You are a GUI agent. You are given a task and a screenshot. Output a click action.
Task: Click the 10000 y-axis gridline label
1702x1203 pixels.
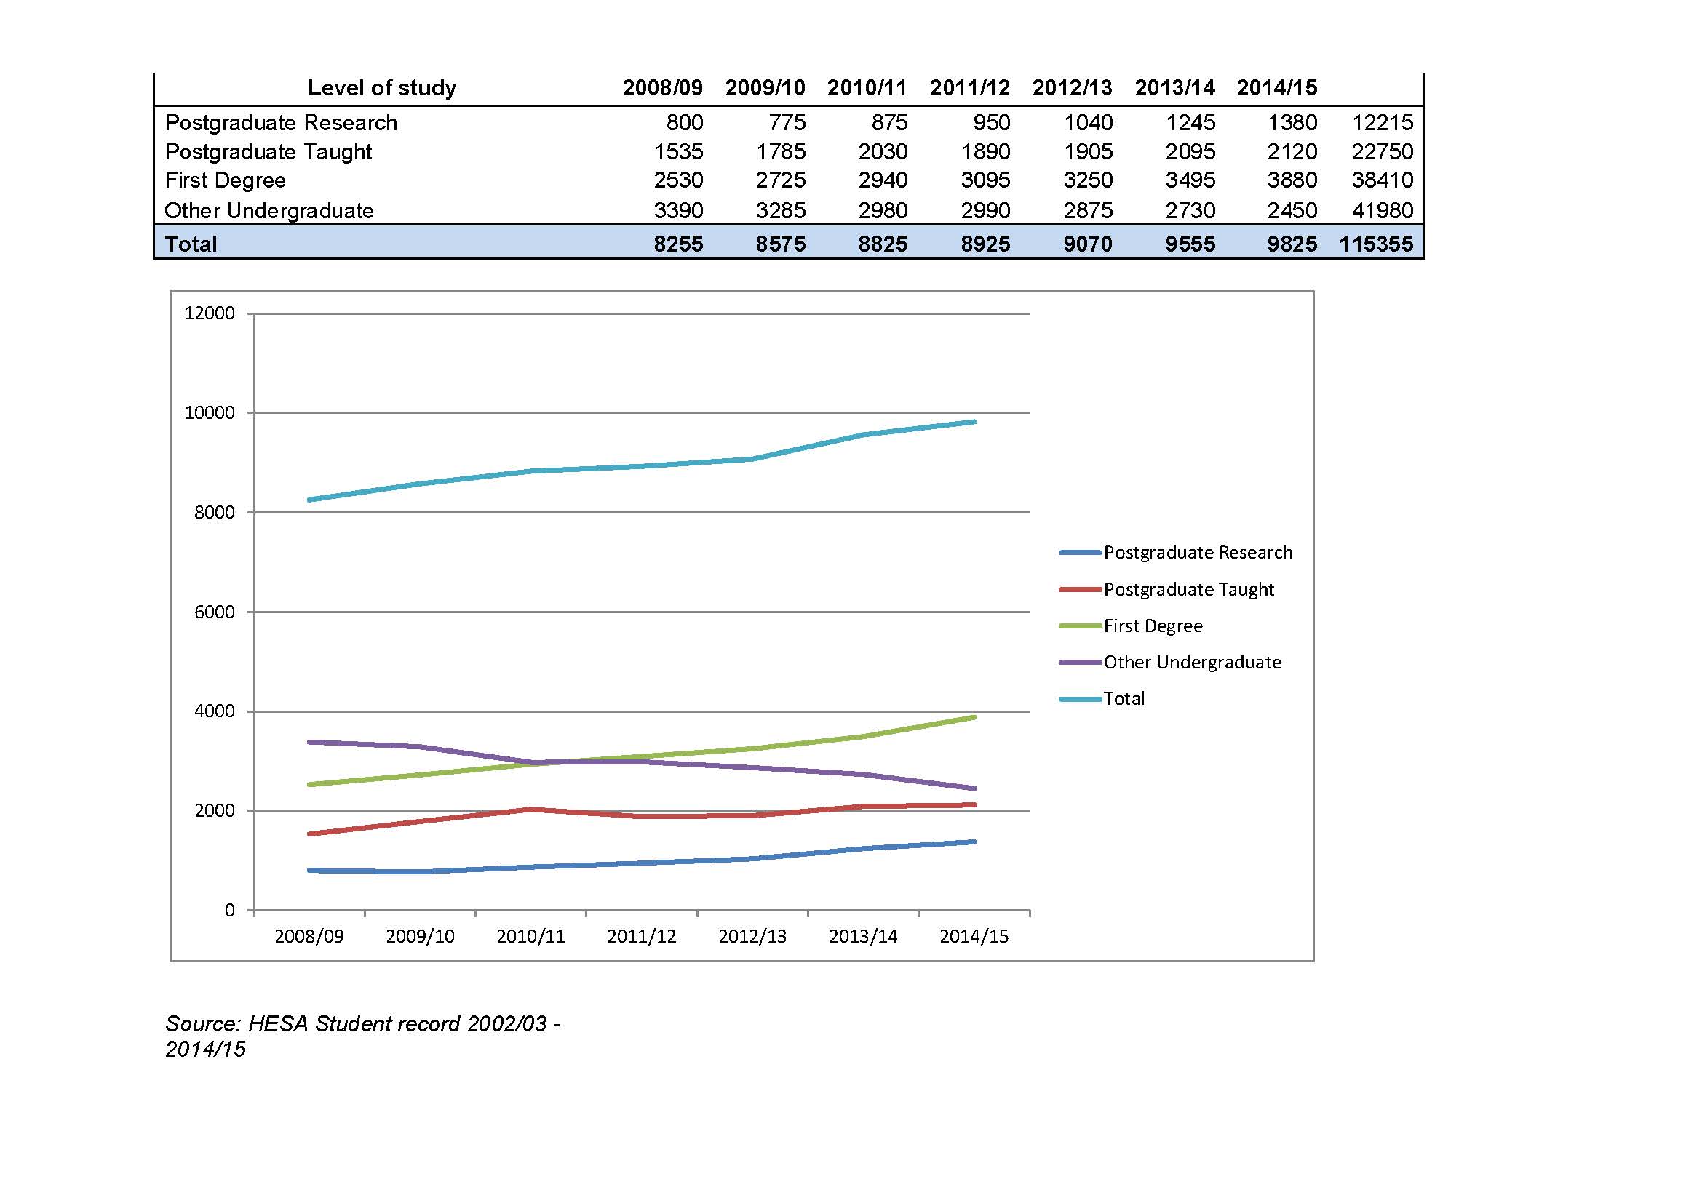209,412
